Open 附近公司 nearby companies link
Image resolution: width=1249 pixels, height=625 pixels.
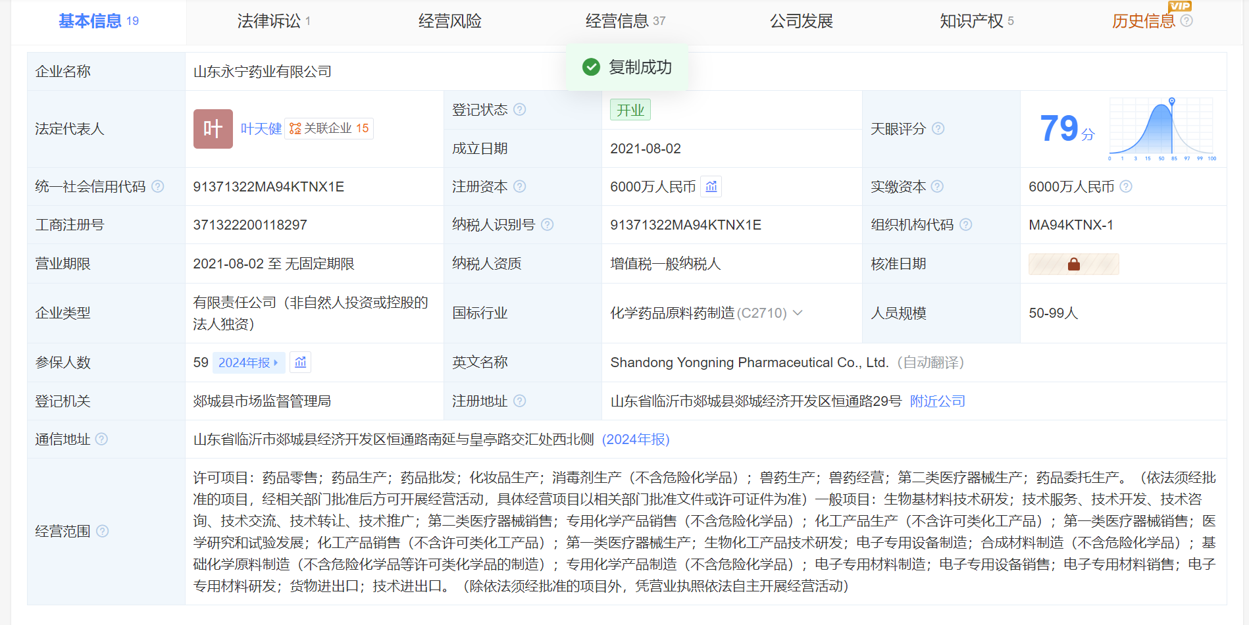[x=938, y=401]
